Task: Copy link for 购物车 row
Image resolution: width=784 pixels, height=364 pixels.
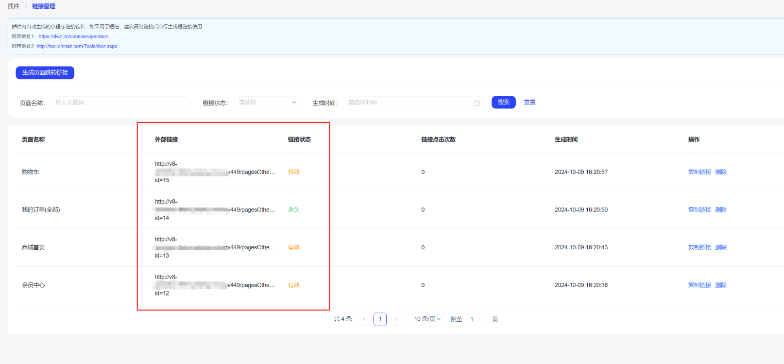Action: pos(699,172)
